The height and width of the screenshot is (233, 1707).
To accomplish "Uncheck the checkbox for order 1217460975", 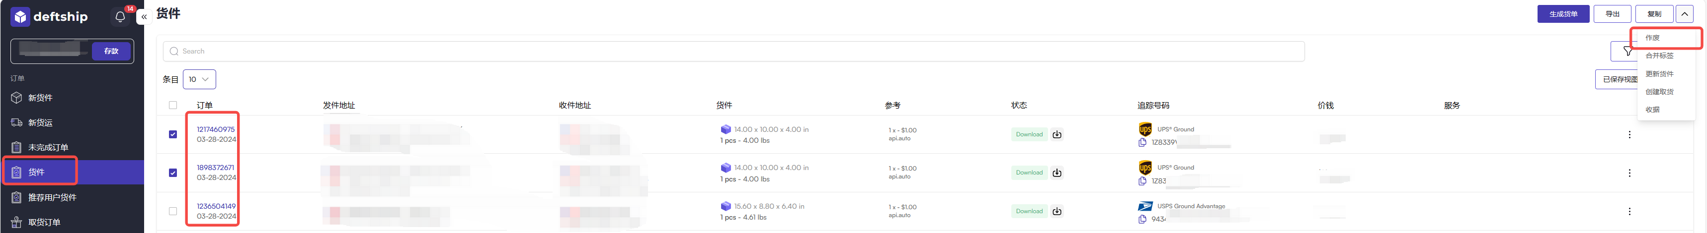I will 173,134.
